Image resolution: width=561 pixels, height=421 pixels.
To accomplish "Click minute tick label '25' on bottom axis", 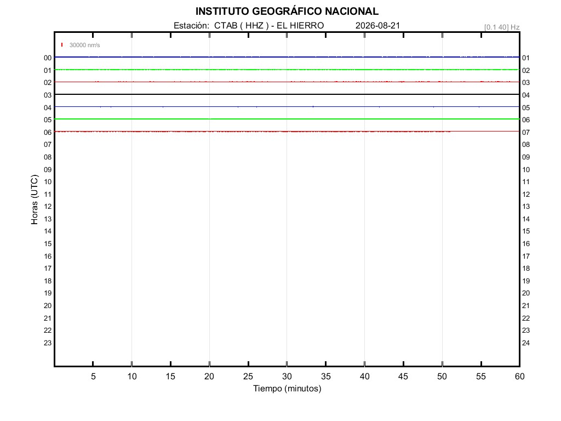I will point(248,376).
